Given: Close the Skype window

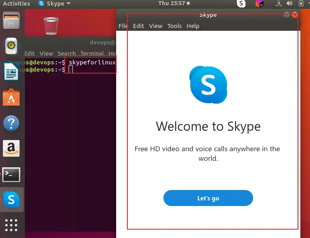Looking at the screenshot, I should point(295,15).
